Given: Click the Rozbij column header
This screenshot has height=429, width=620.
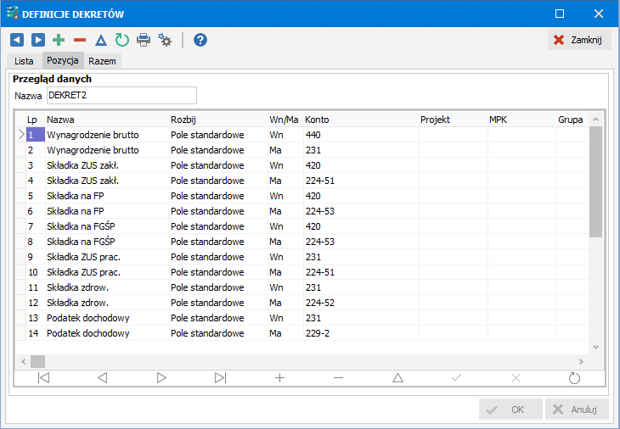Looking at the screenshot, I should pos(218,120).
